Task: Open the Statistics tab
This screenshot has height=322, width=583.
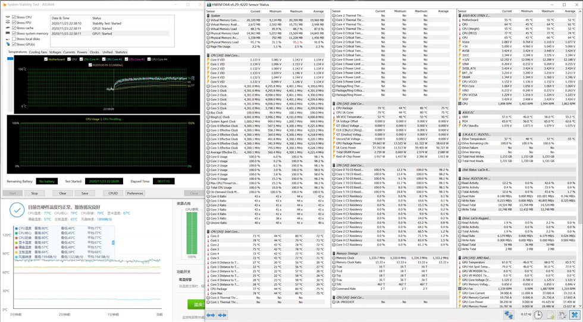Action: point(121,52)
